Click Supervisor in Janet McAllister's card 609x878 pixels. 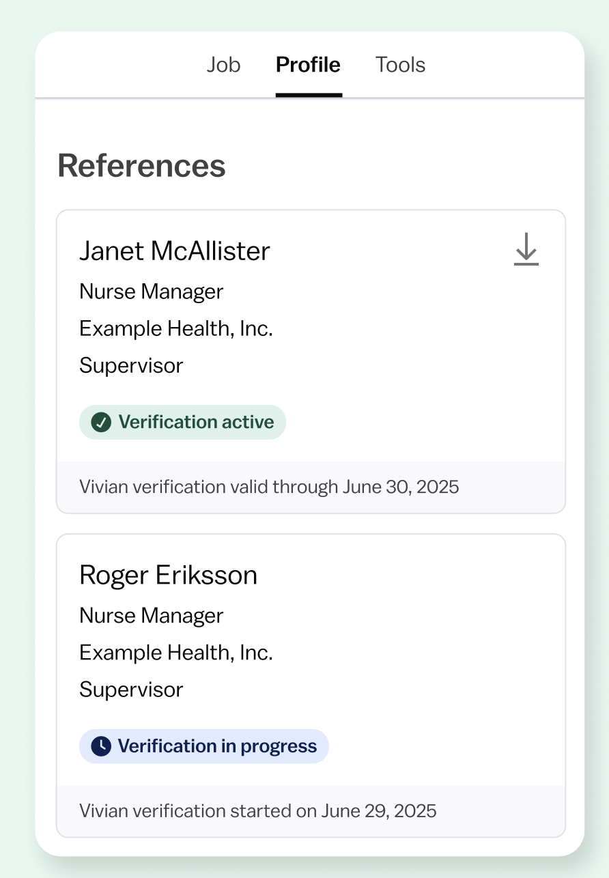point(131,365)
